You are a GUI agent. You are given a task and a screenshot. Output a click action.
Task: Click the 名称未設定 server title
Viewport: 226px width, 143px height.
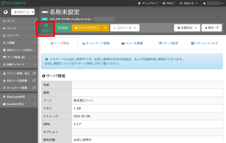point(64,12)
